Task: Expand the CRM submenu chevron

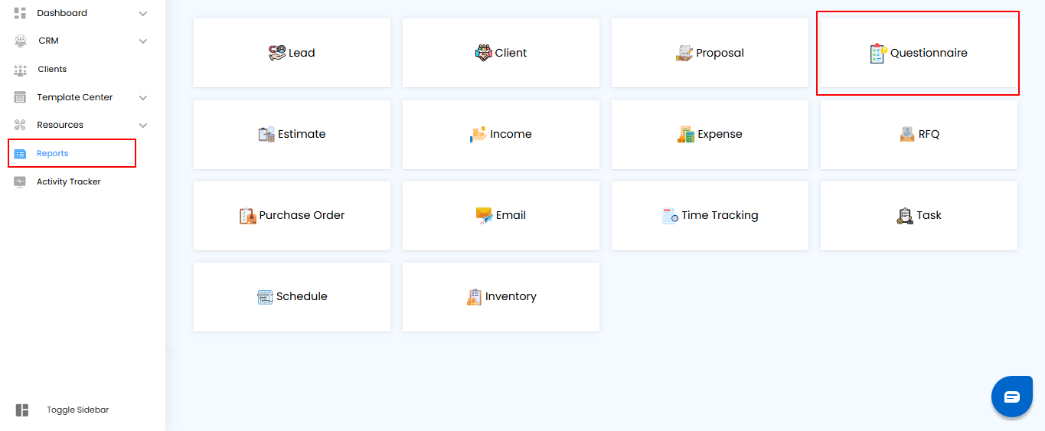Action: [143, 41]
